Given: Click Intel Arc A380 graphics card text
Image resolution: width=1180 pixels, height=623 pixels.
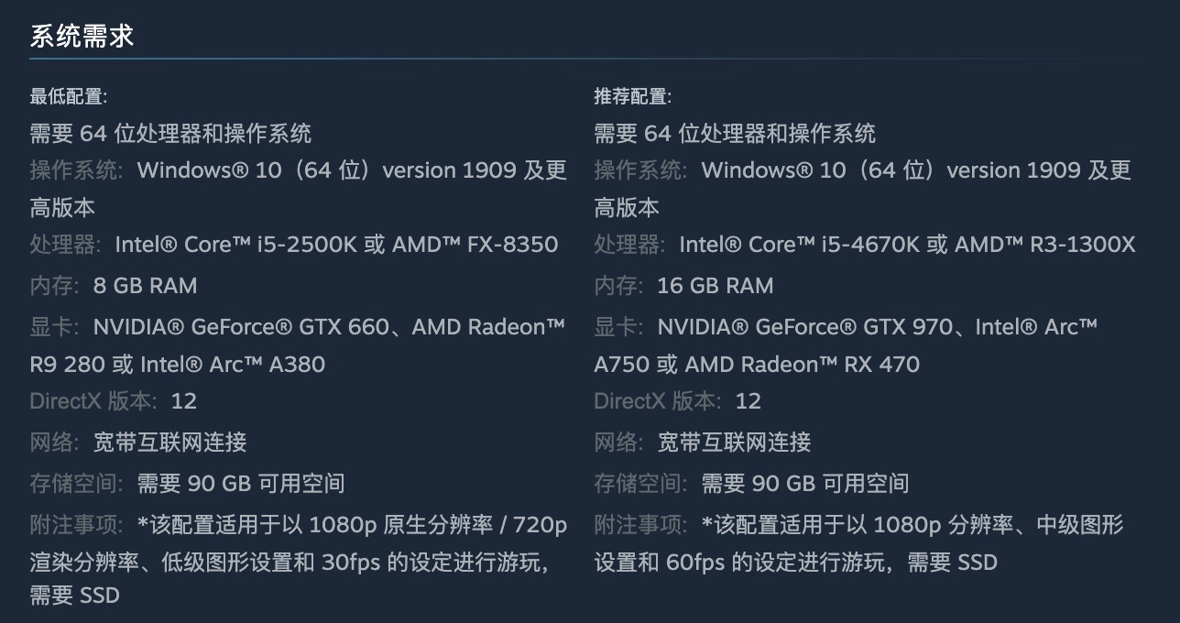Looking at the screenshot, I should (233, 365).
